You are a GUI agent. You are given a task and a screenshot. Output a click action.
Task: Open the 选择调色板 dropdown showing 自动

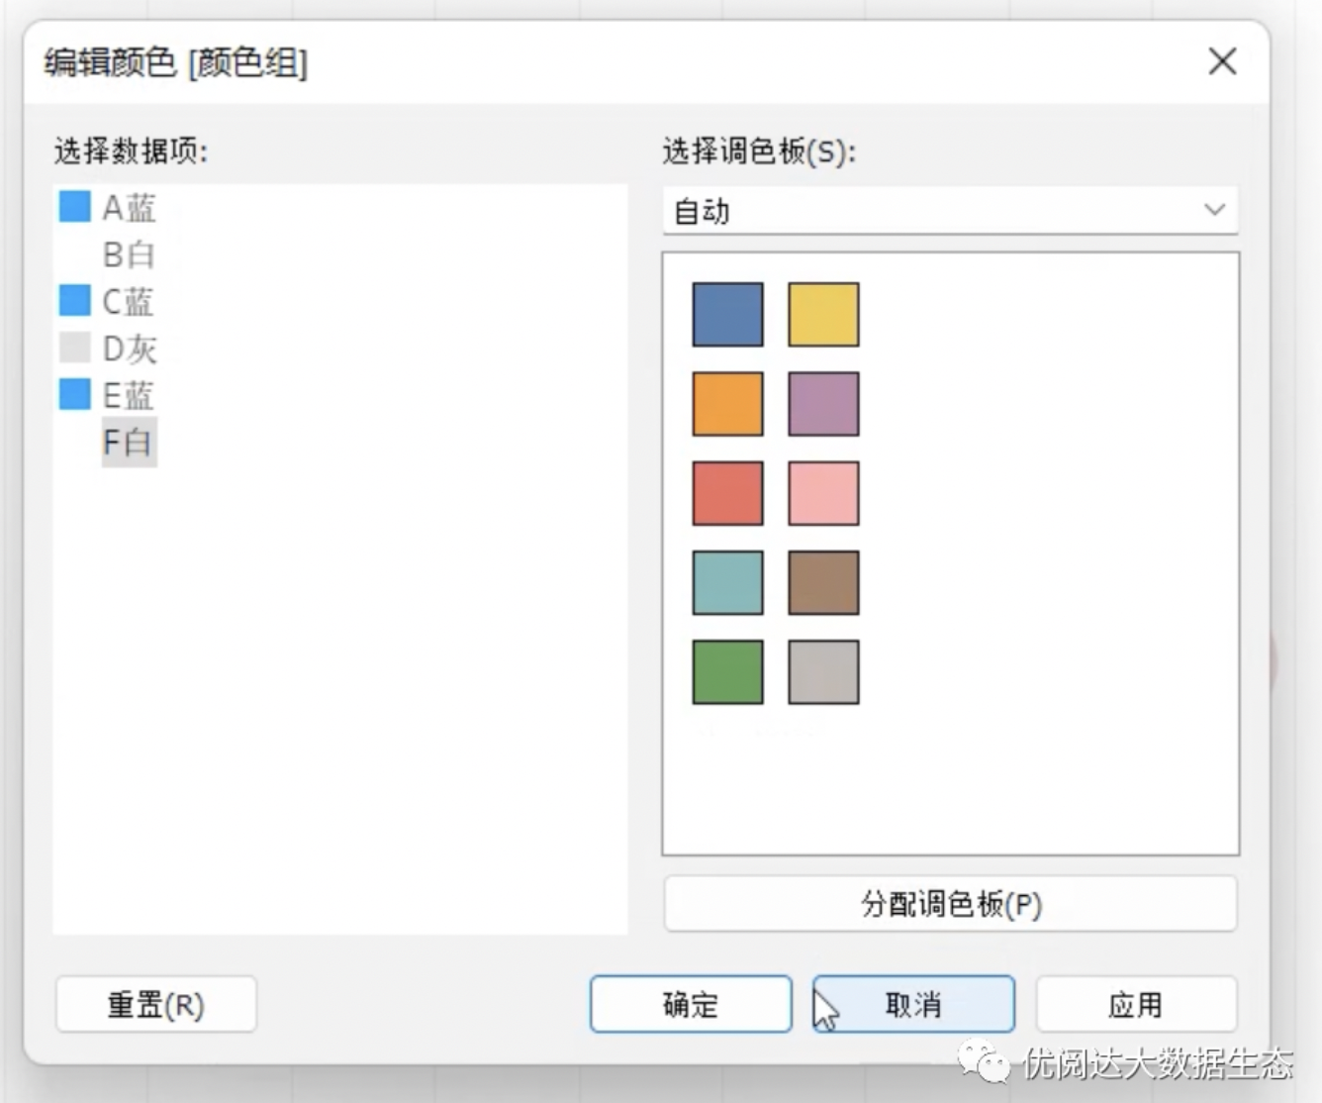point(950,210)
